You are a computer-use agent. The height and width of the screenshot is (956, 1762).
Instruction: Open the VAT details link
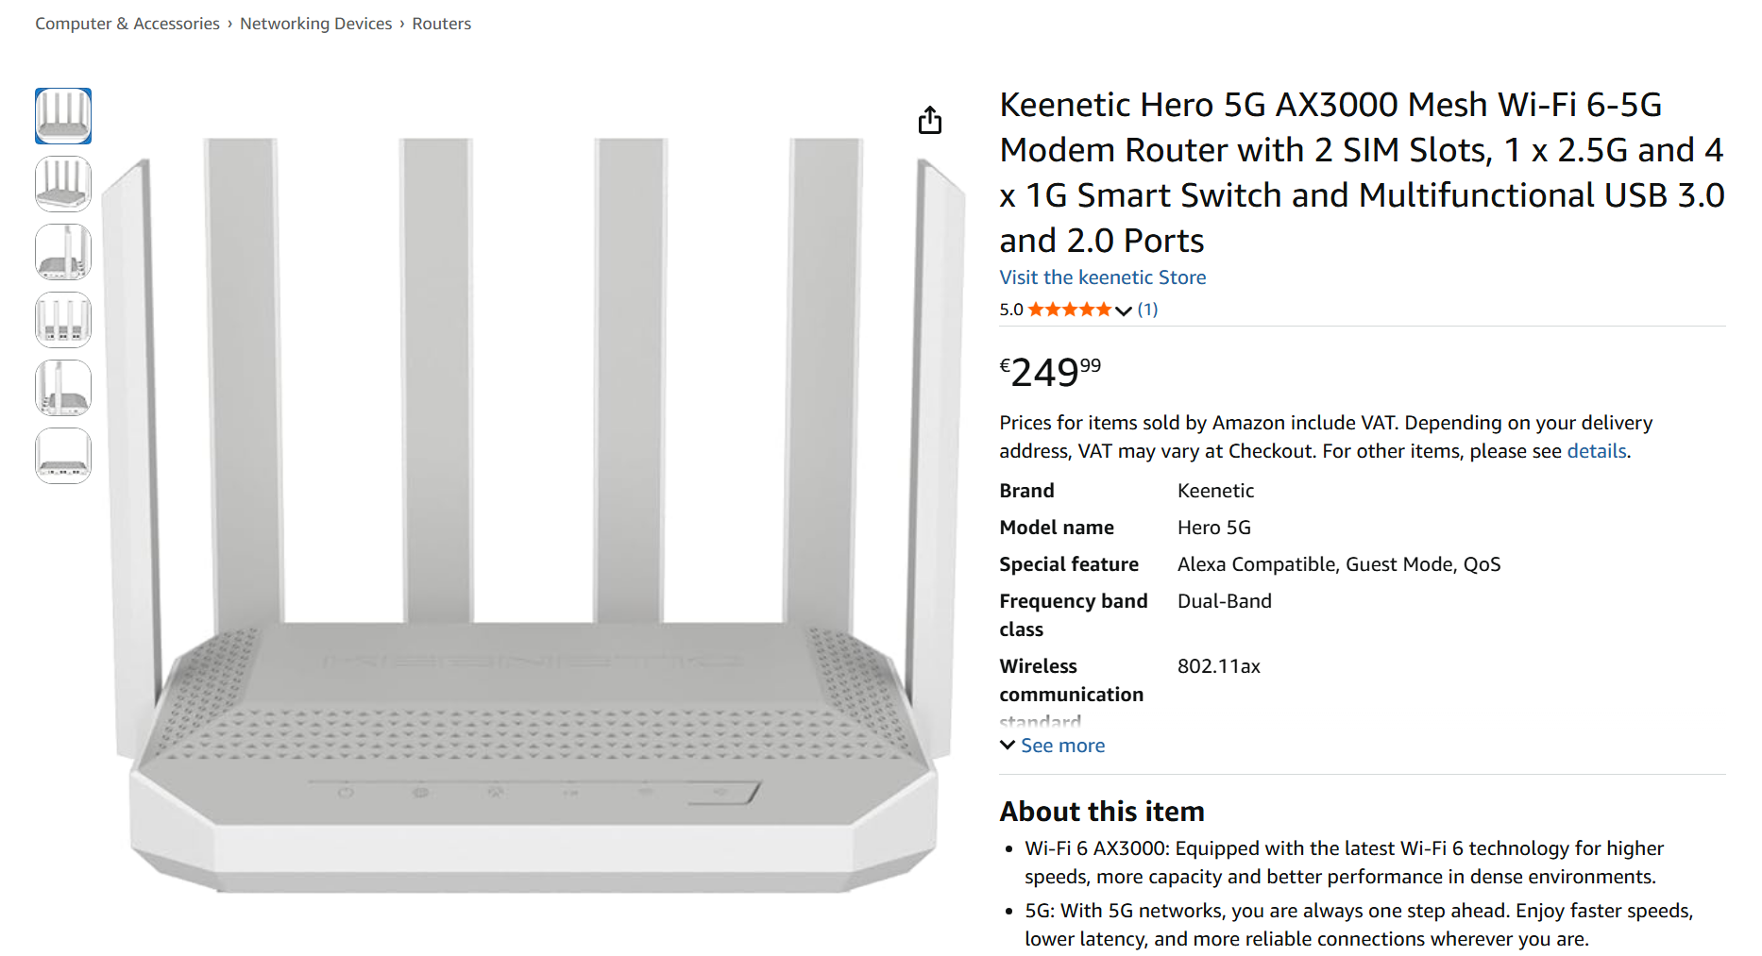(x=1597, y=451)
